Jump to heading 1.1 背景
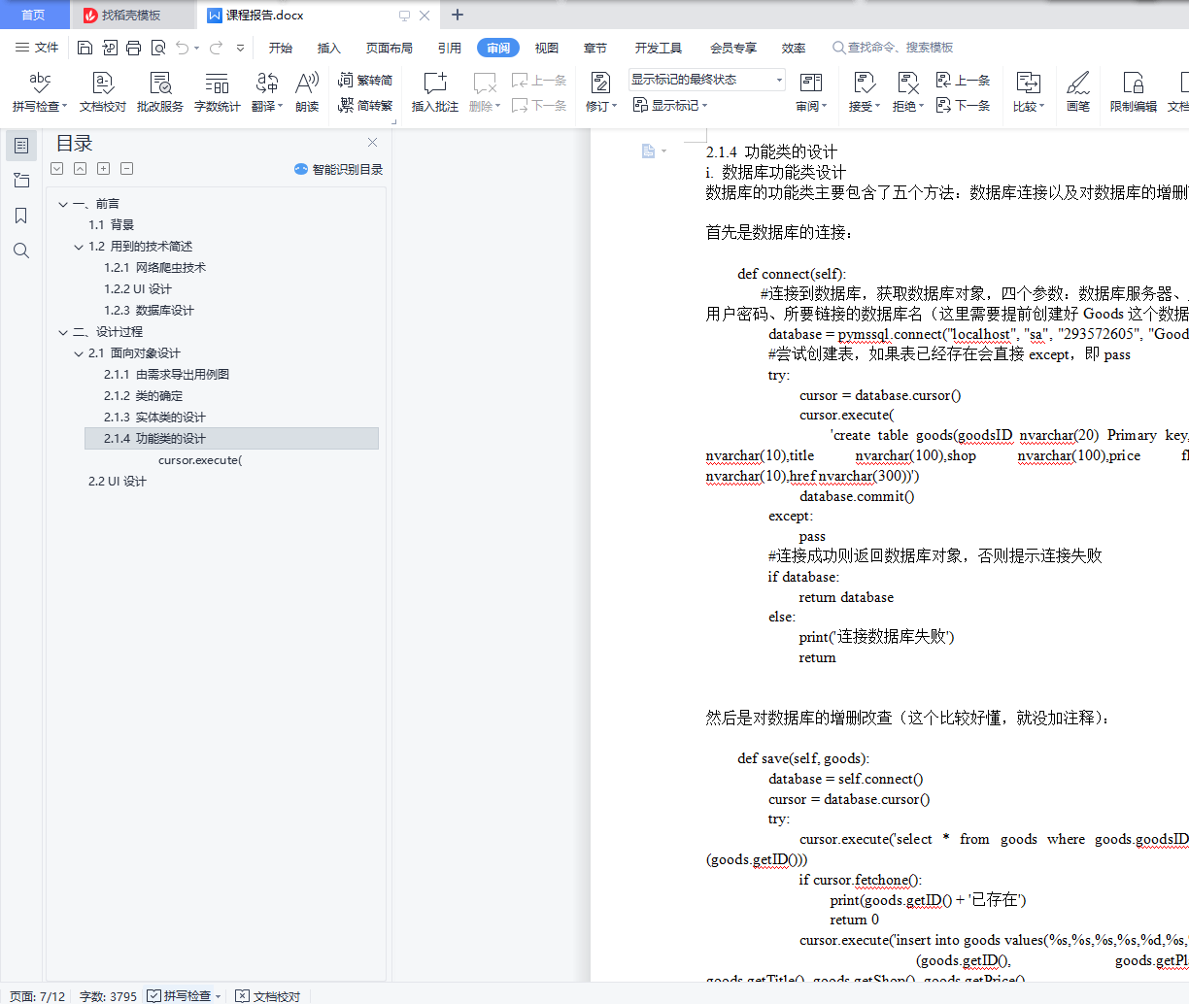This screenshot has width=1189, height=1004. (112, 225)
